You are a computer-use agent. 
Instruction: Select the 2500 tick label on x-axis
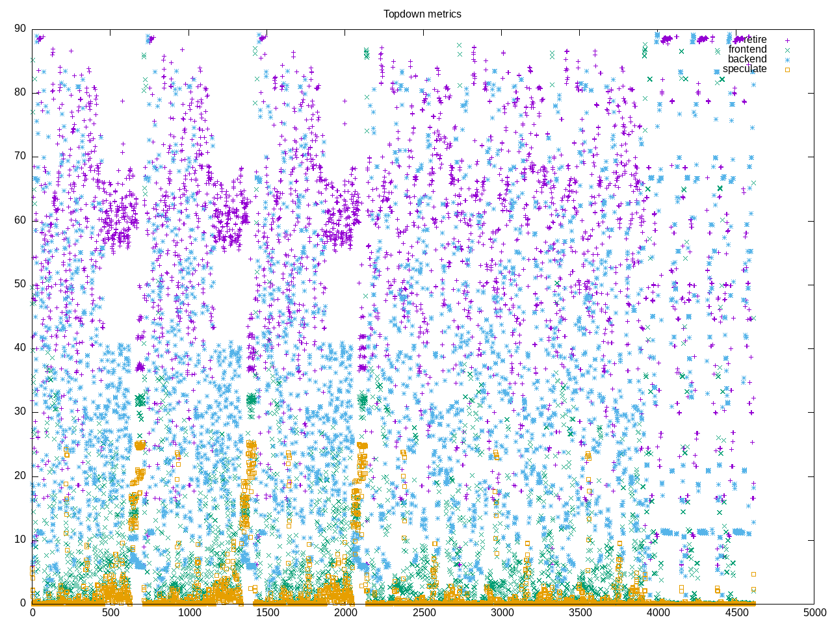[x=423, y=612]
